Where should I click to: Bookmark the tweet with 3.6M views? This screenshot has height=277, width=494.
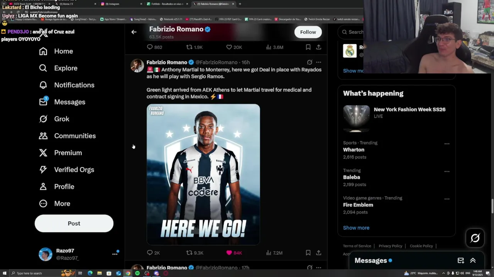(308, 47)
